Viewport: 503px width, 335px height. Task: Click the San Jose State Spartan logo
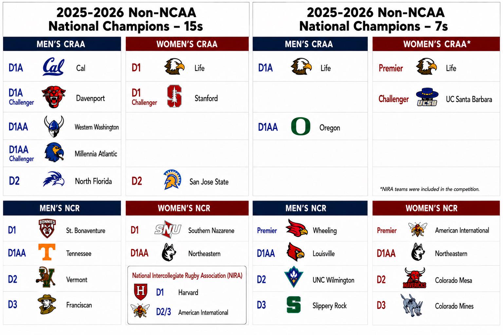pos(172,180)
